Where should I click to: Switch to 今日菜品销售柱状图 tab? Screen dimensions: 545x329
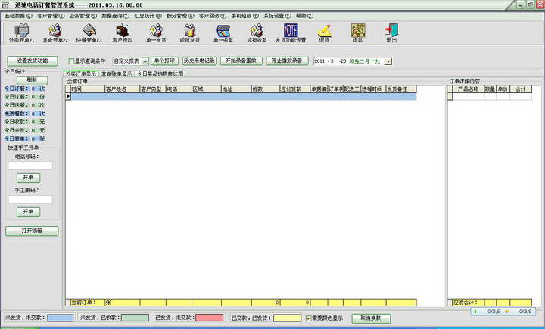[160, 73]
